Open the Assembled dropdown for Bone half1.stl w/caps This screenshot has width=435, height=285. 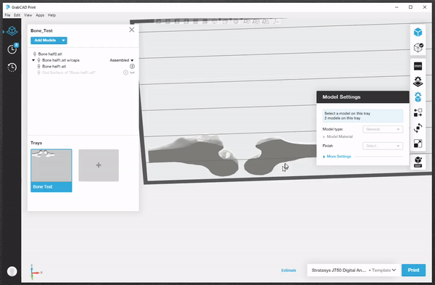pos(122,60)
